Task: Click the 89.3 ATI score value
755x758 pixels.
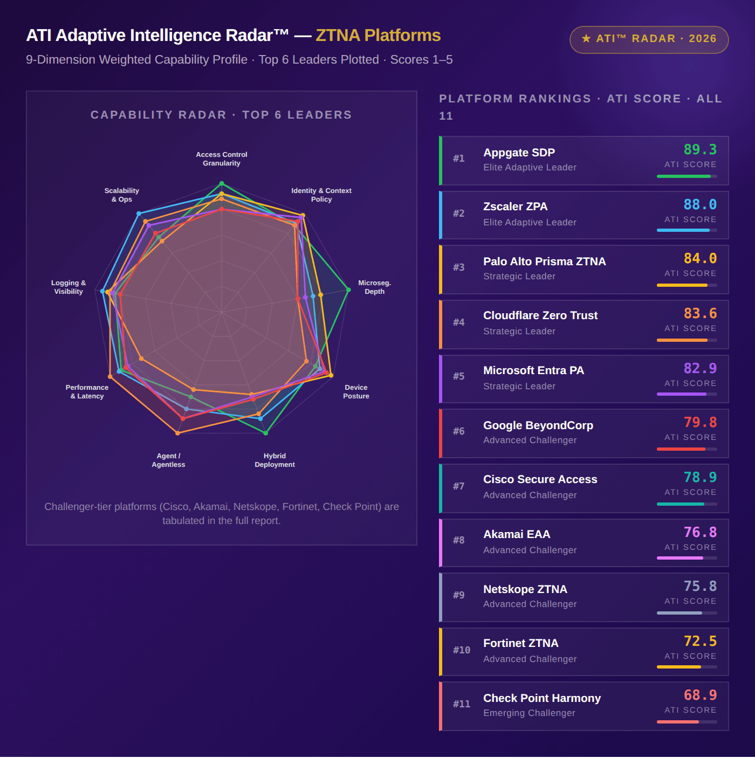Action: click(x=700, y=149)
